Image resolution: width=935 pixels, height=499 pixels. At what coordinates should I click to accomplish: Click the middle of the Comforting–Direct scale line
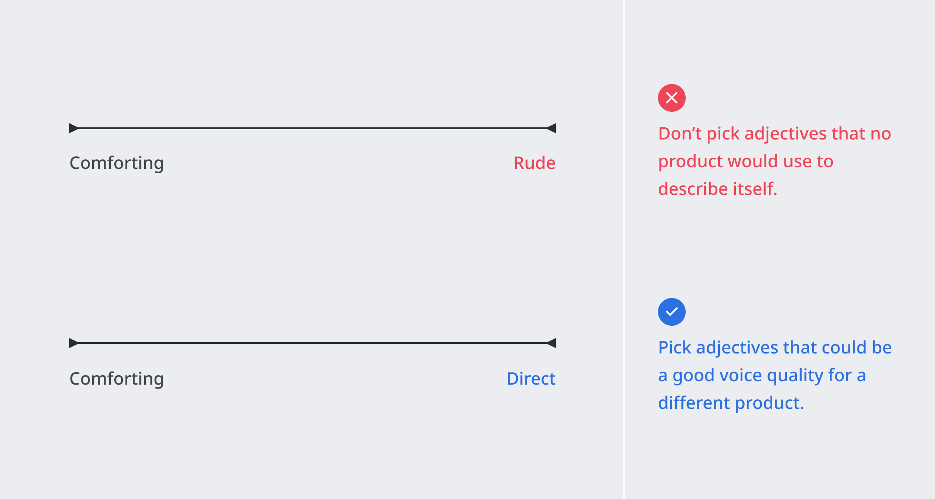pyautogui.click(x=313, y=343)
